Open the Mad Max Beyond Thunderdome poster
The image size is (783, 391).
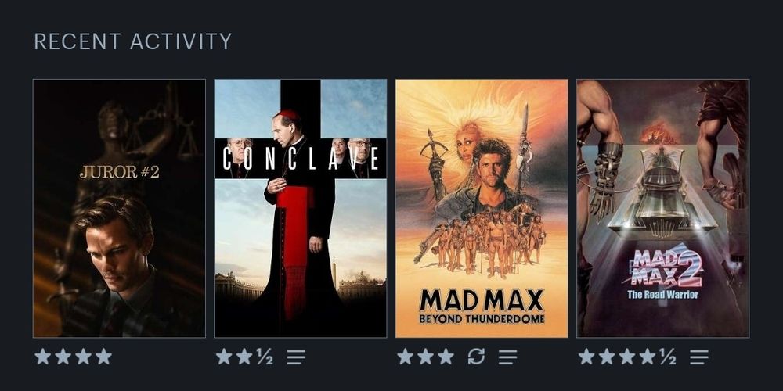pyautogui.click(x=482, y=209)
